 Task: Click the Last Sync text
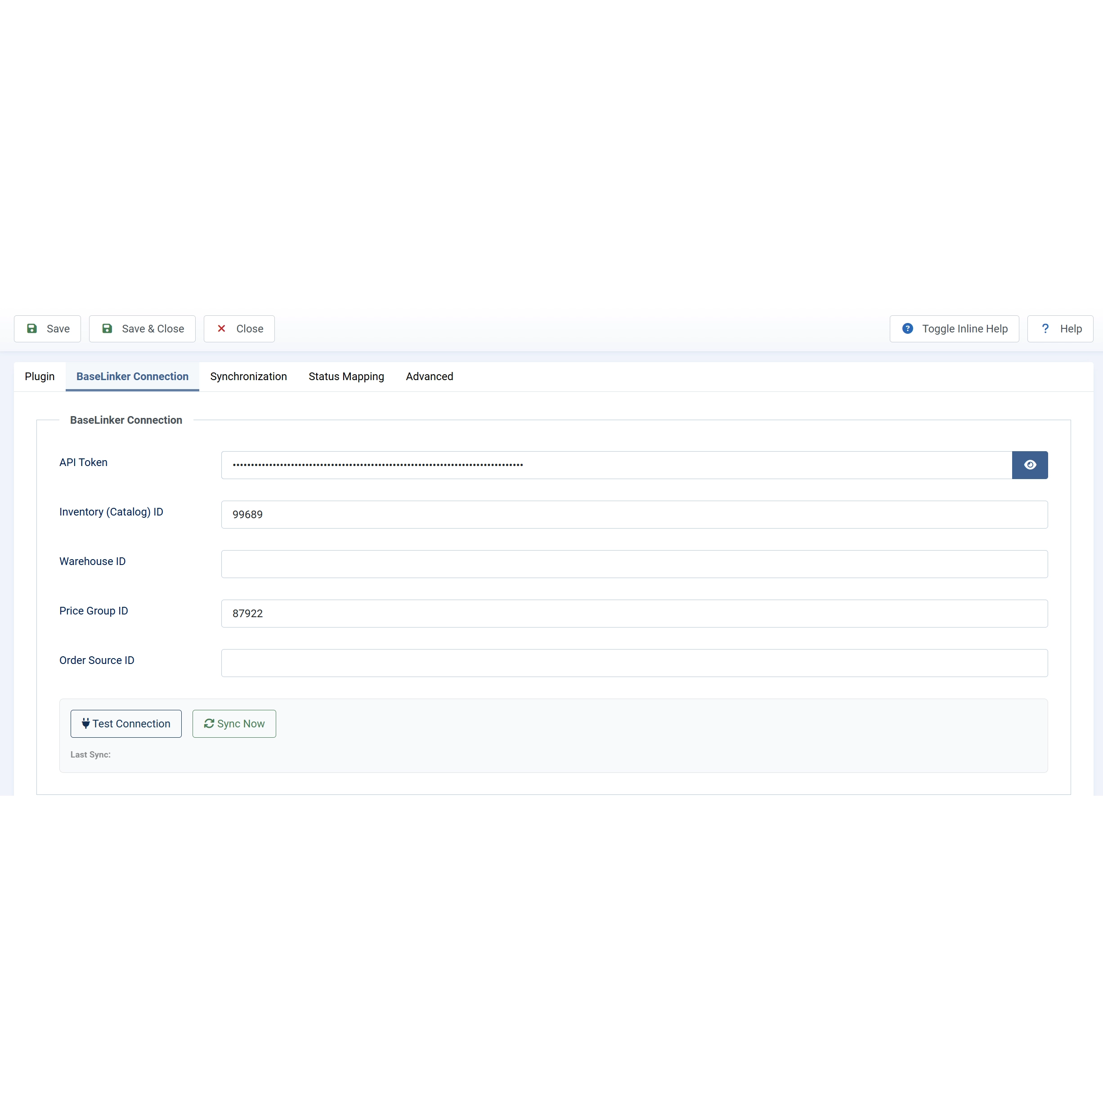91,754
